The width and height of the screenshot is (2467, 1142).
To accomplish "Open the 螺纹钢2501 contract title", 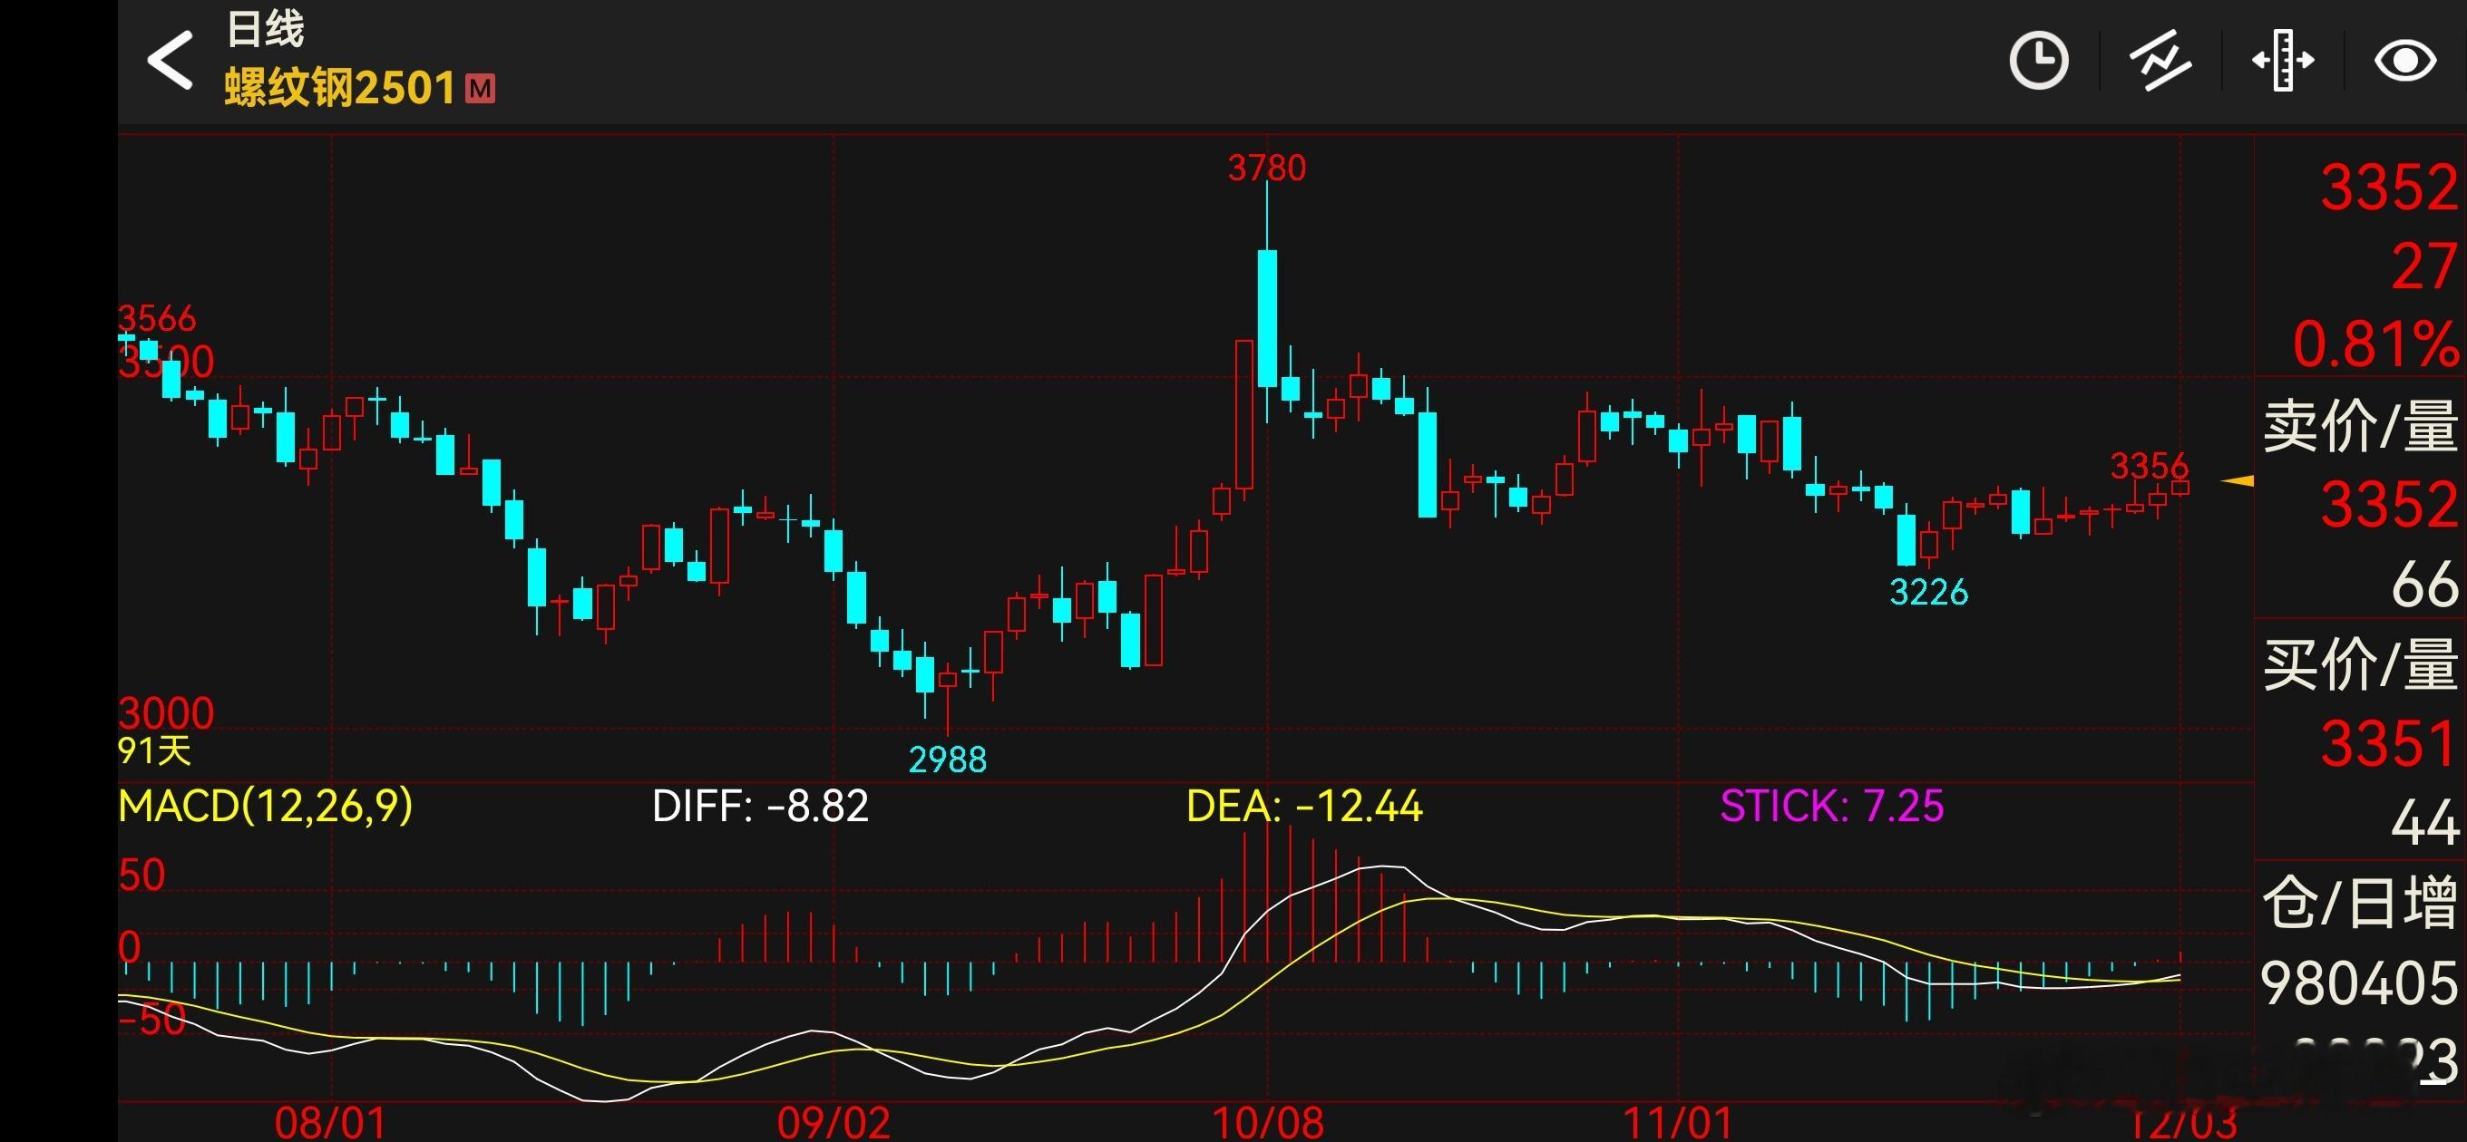I will tap(340, 88).
